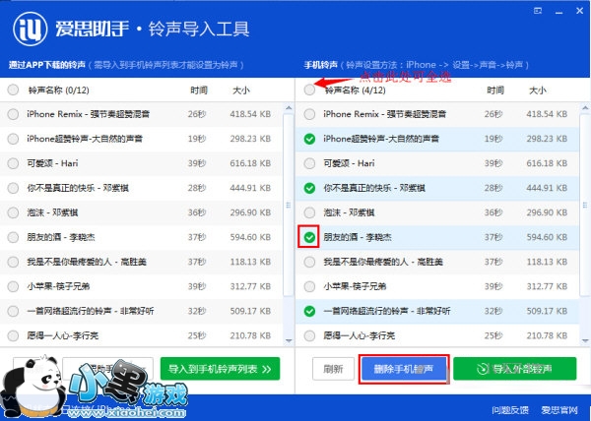Image resolution: width=591 pixels, height=421 pixels.
Task: Minimize the ringtone import tool window
Action: coord(558,11)
